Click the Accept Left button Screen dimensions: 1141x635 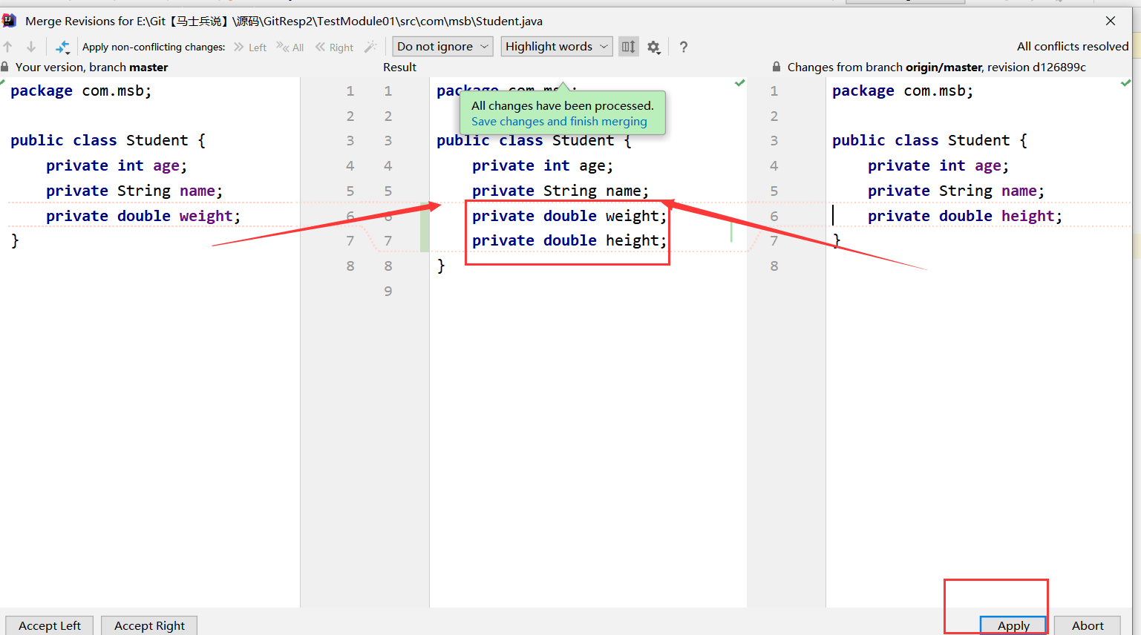49,625
